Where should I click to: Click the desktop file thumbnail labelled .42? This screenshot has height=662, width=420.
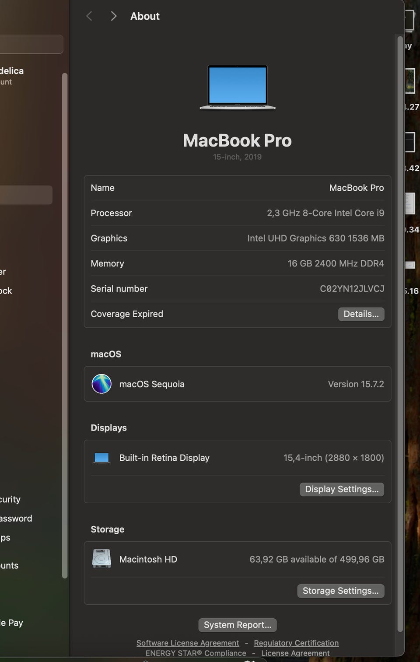[x=410, y=142]
